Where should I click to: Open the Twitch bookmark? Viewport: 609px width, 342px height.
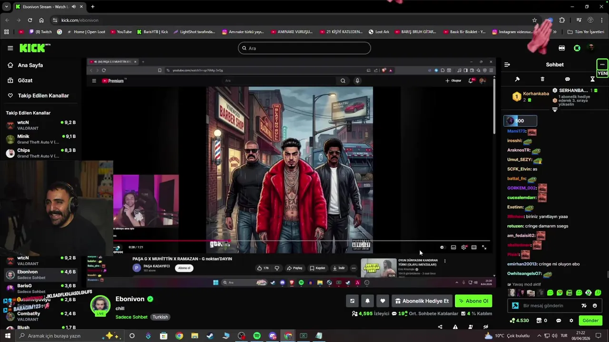coord(40,32)
